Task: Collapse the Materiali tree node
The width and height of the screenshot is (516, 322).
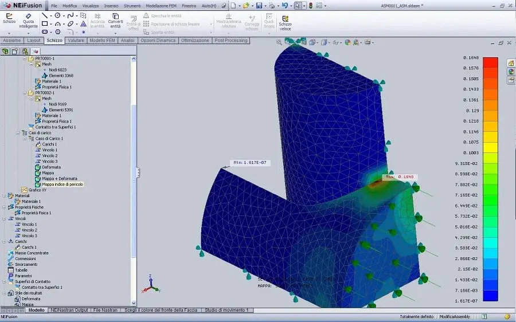Action: tap(4, 196)
